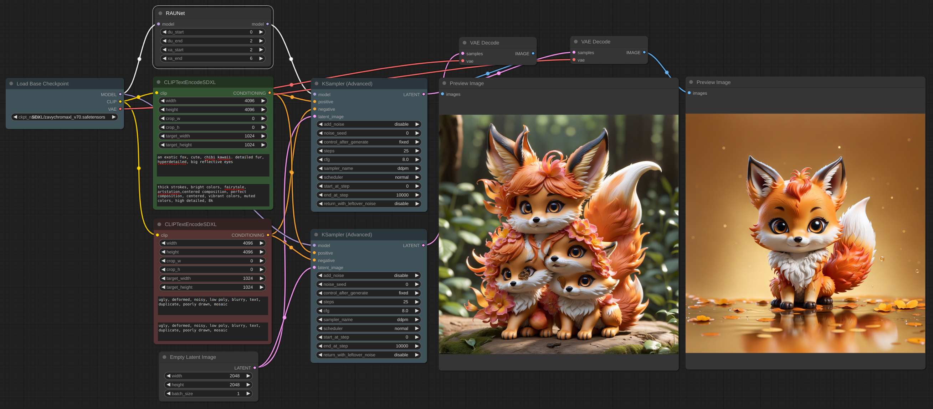Click RAUNet model output socket
The image size is (933, 409).
pyautogui.click(x=267, y=24)
